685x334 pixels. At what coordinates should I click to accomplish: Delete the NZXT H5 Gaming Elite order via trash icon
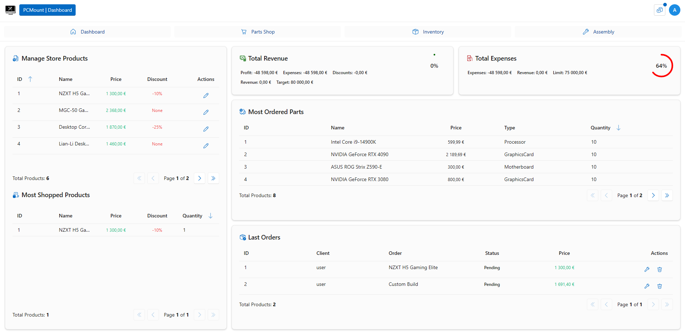(x=660, y=269)
